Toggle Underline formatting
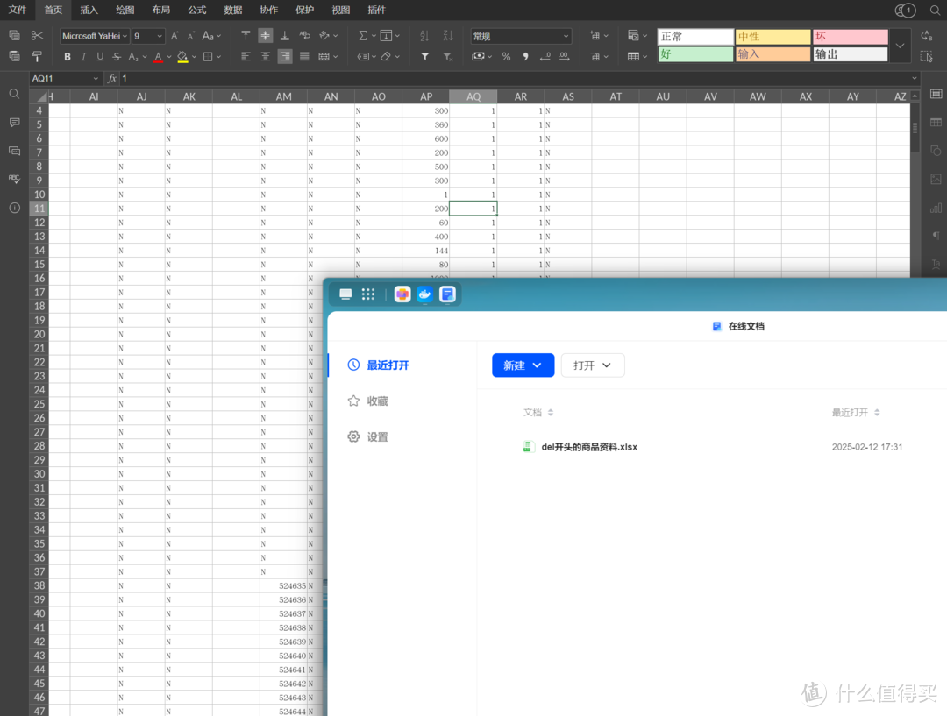The image size is (947, 716). [x=100, y=56]
